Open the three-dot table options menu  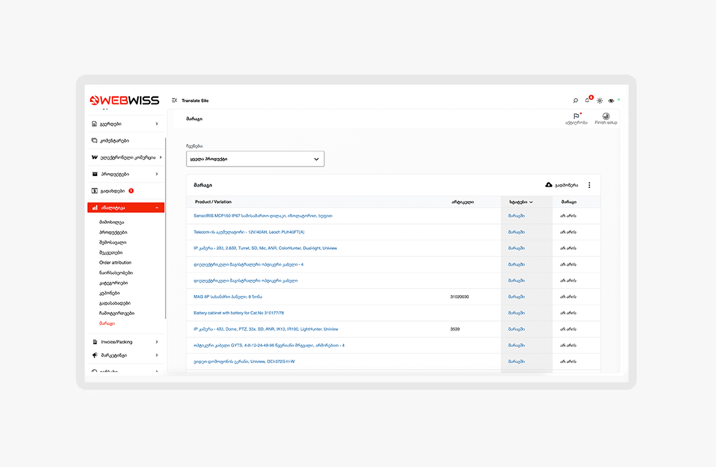589,185
